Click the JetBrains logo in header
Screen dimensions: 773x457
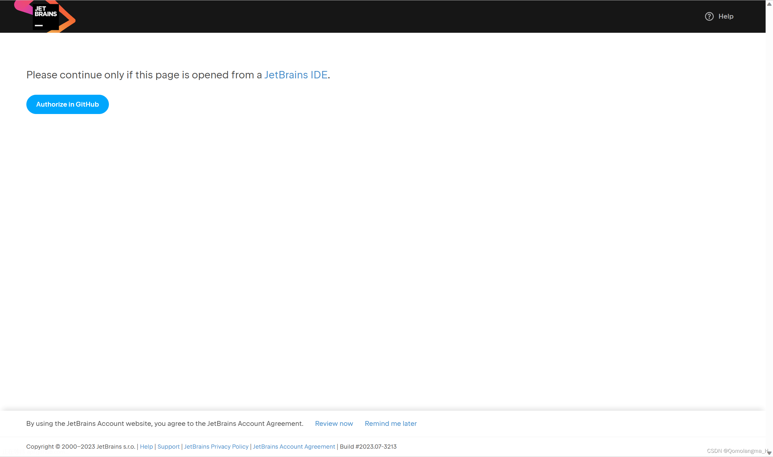coord(45,17)
